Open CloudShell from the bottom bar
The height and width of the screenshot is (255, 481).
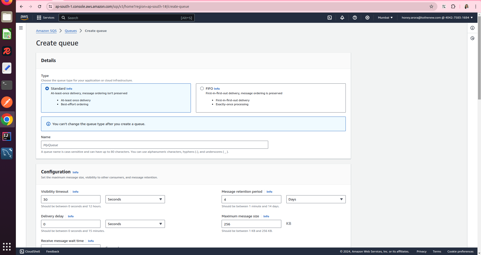(x=29, y=251)
